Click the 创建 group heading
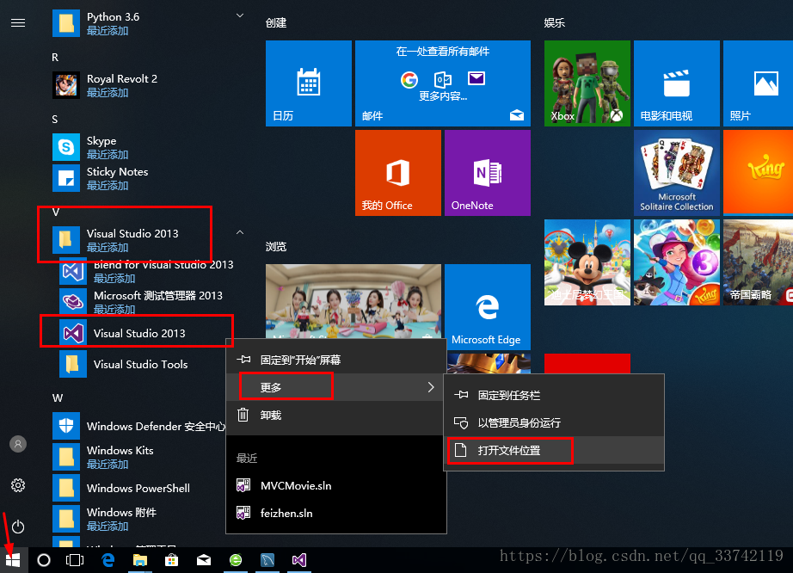Screen dimensions: 793x573 (276, 22)
